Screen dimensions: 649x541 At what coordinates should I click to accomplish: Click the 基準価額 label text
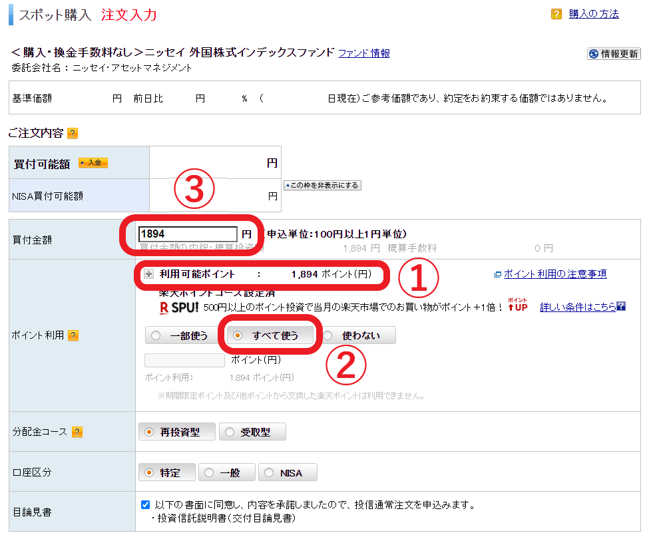click(x=32, y=98)
